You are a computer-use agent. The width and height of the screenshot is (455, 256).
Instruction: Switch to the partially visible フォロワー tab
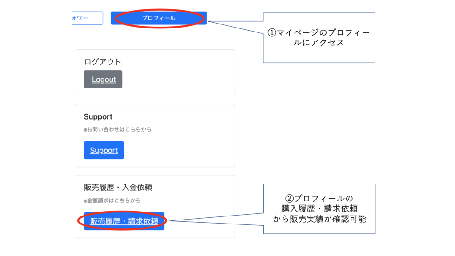tap(87, 18)
